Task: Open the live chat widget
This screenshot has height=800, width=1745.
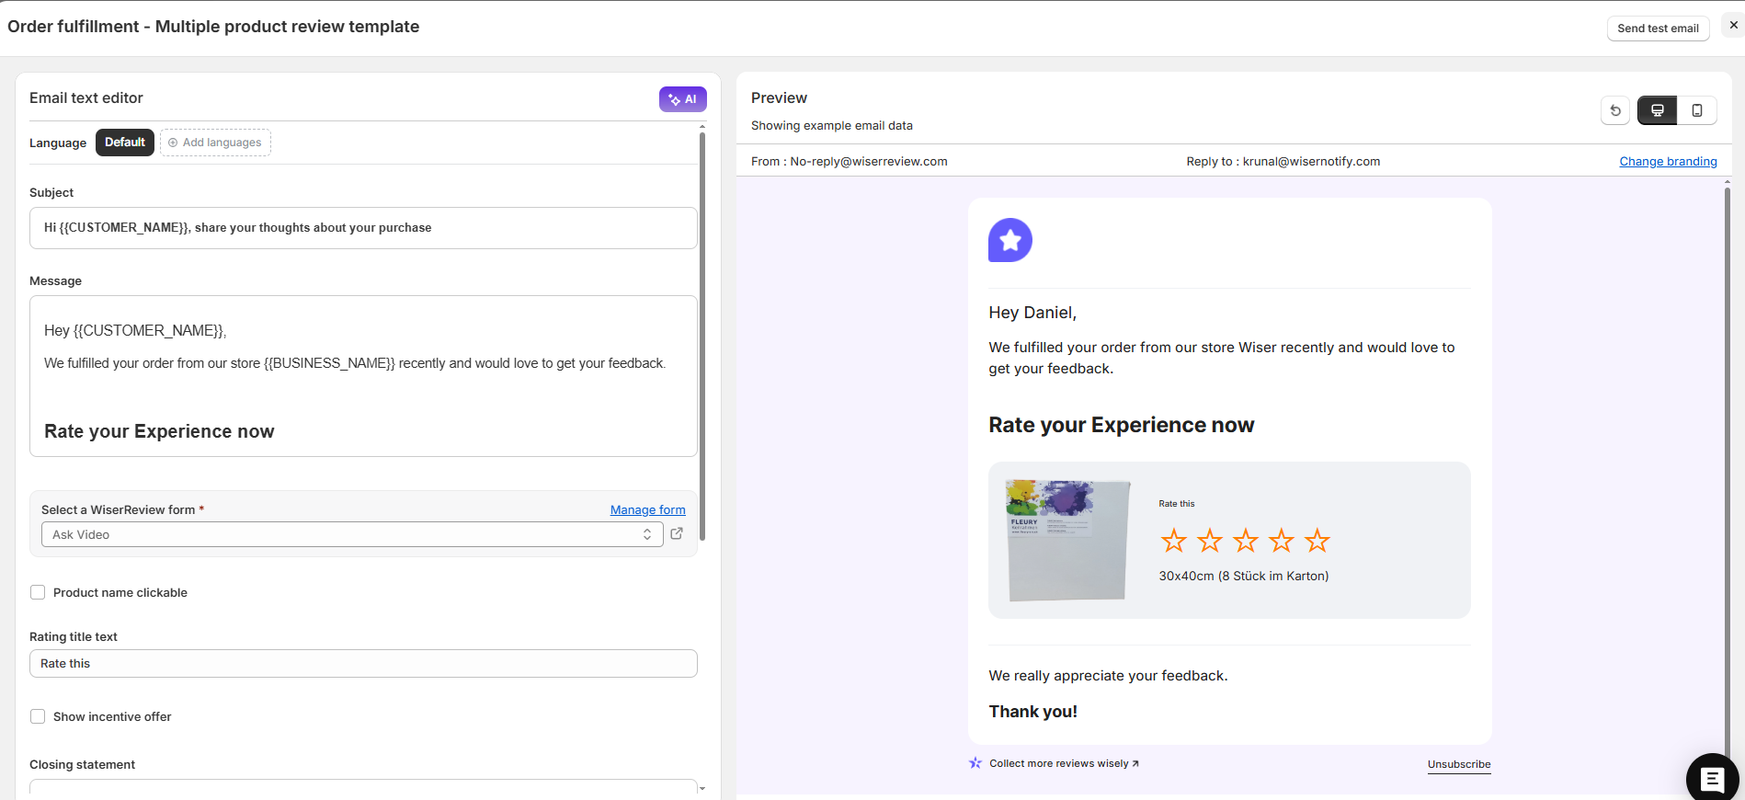Action: pos(1712,779)
